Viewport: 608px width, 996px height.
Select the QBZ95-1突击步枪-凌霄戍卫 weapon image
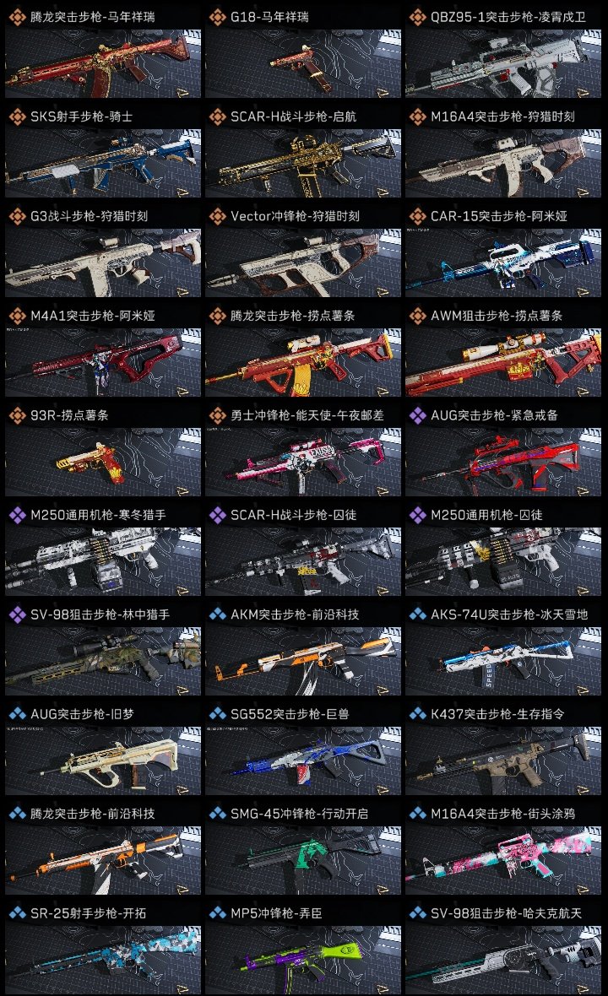[x=503, y=63]
